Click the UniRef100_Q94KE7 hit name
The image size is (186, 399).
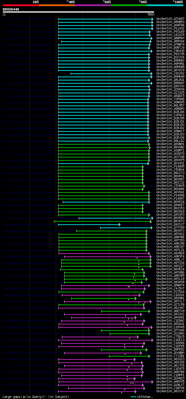pyautogui.click(x=170, y=205)
